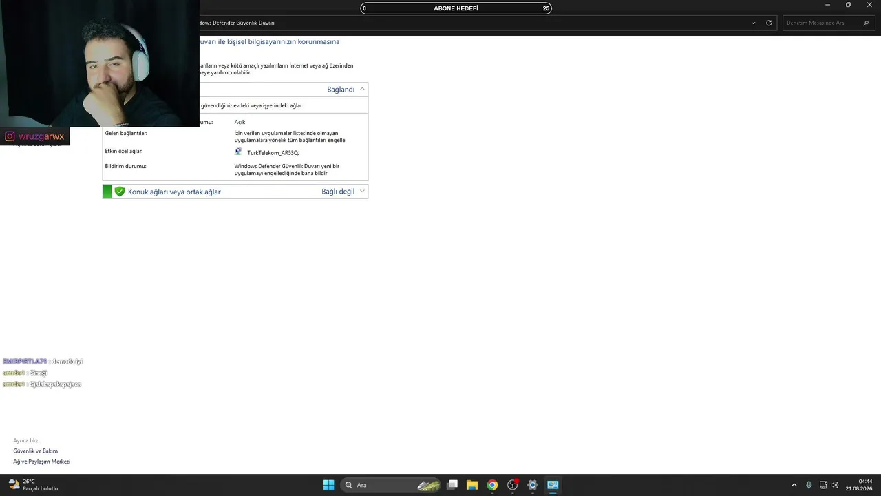
Task: Click the microphone icon in the system tray
Action: pos(809,485)
